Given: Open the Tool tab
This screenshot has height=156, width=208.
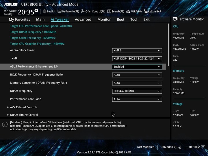Looking at the screenshot, I should [134, 20].
